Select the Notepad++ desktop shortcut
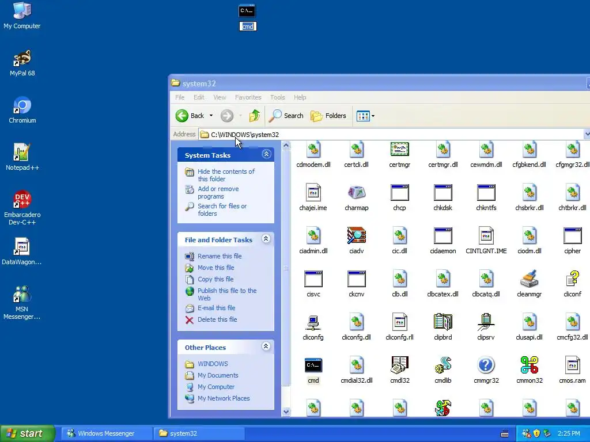Image resolution: width=590 pixels, height=442 pixels. (x=22, y=157)
